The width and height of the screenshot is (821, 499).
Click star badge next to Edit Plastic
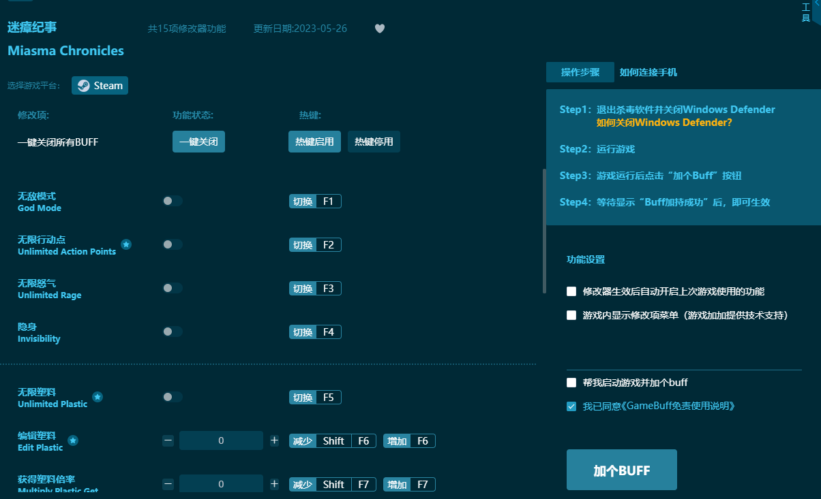click(73, 440)
